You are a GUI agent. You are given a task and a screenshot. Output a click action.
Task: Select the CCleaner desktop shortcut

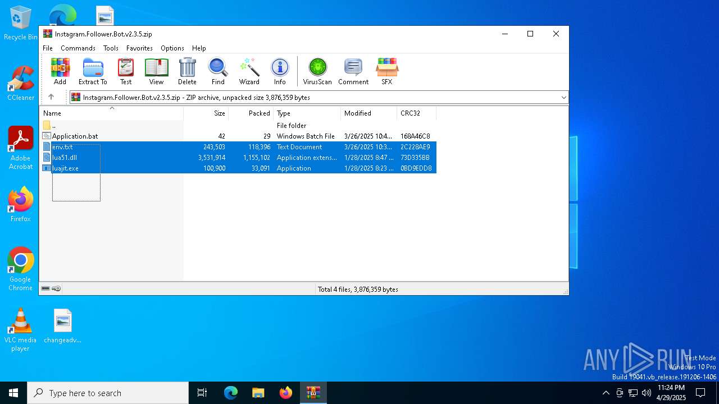point(21,84)
